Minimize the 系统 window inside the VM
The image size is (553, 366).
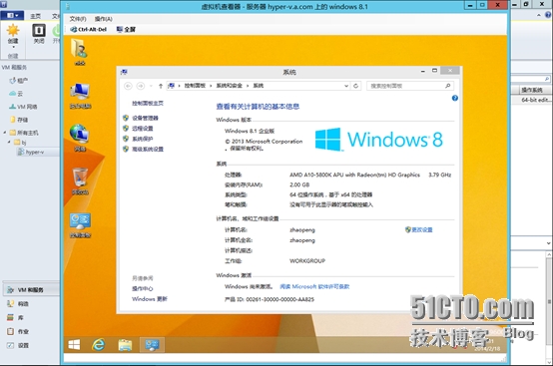(x=423, y=71)
